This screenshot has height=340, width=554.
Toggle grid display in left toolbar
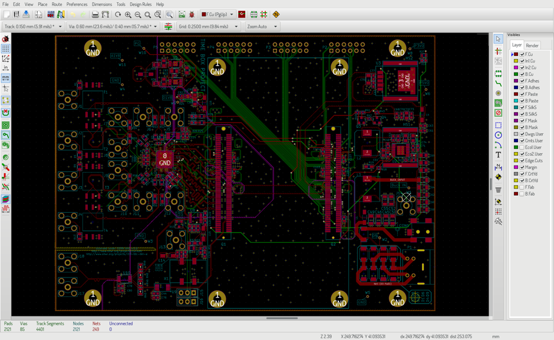pyautogui.click(x=6, y=48)
